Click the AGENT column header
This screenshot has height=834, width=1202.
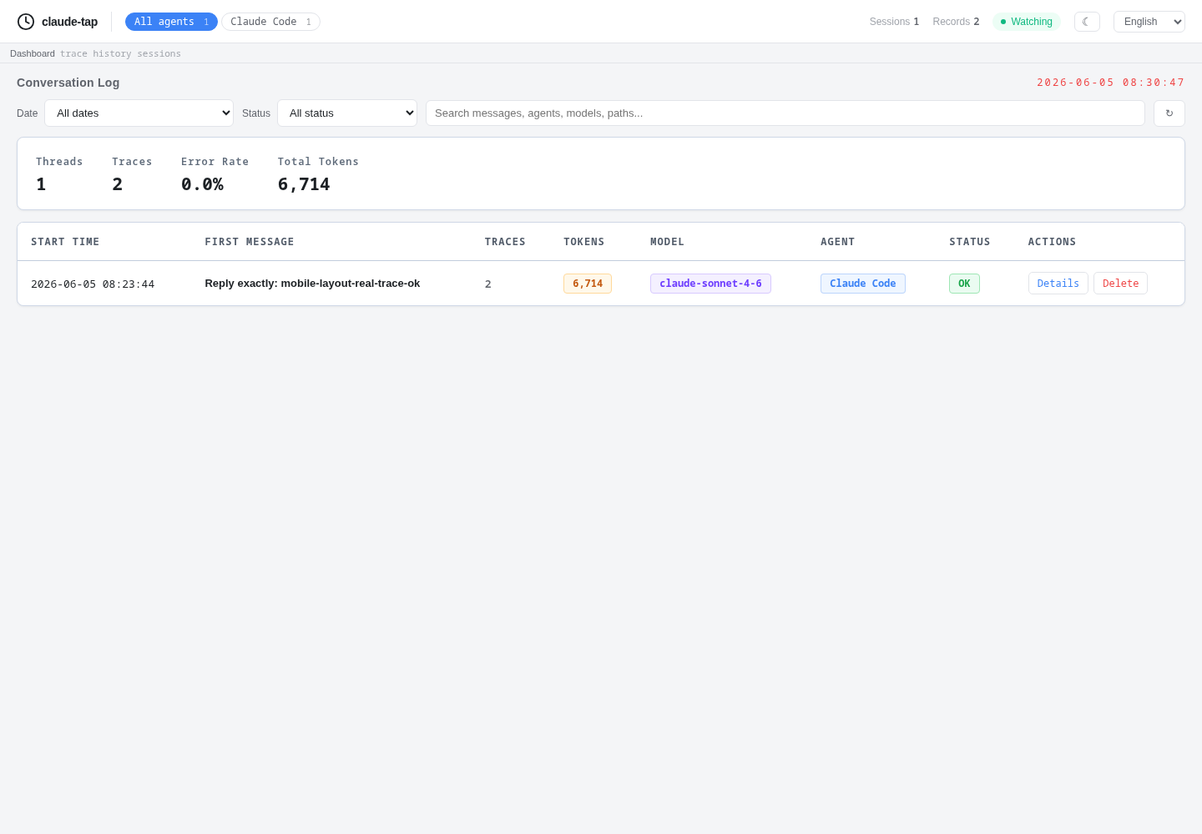(x=837, y=242)
